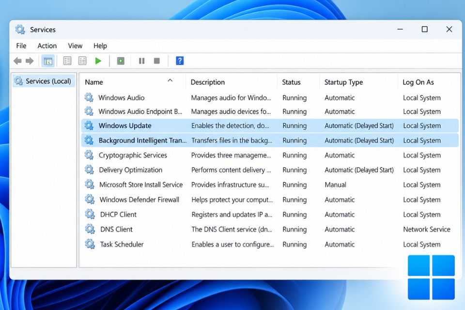Click the Back arrow toolbar icon
Image resolution: width=465 pixels, height=310 pixels.
[x=18, y=61]
